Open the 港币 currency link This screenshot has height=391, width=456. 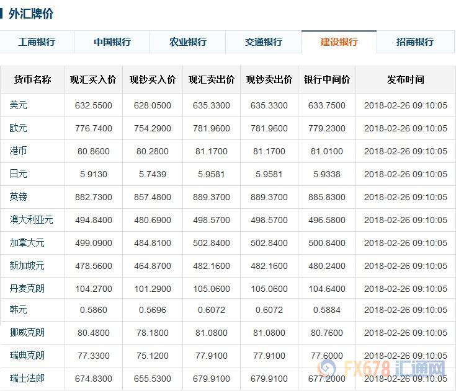19,151
